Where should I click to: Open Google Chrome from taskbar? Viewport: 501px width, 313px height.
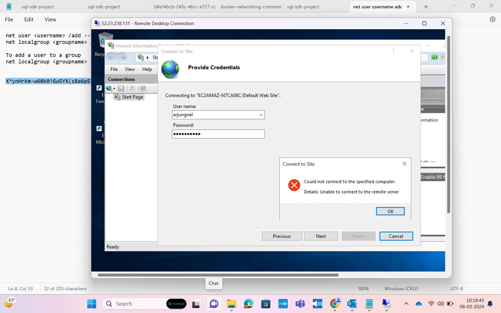coord(335,304)
